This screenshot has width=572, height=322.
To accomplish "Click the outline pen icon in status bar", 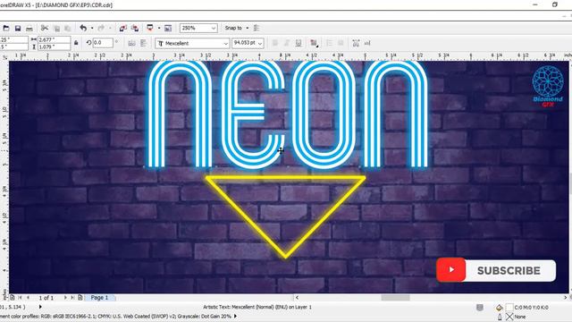I will point(500,317).
